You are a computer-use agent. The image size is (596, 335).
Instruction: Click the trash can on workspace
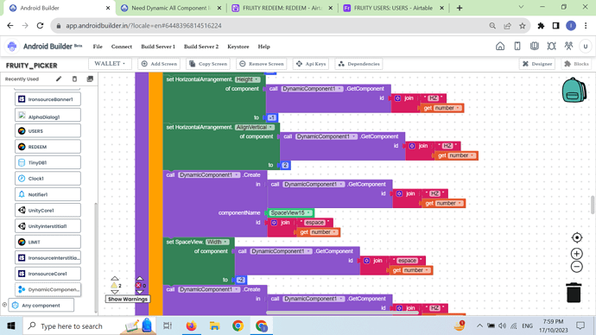(574, 293)
